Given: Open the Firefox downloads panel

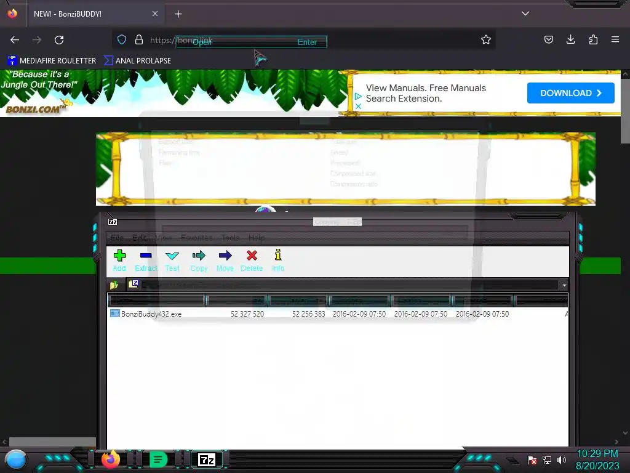Looking at the screenshot, I should 570,39.
